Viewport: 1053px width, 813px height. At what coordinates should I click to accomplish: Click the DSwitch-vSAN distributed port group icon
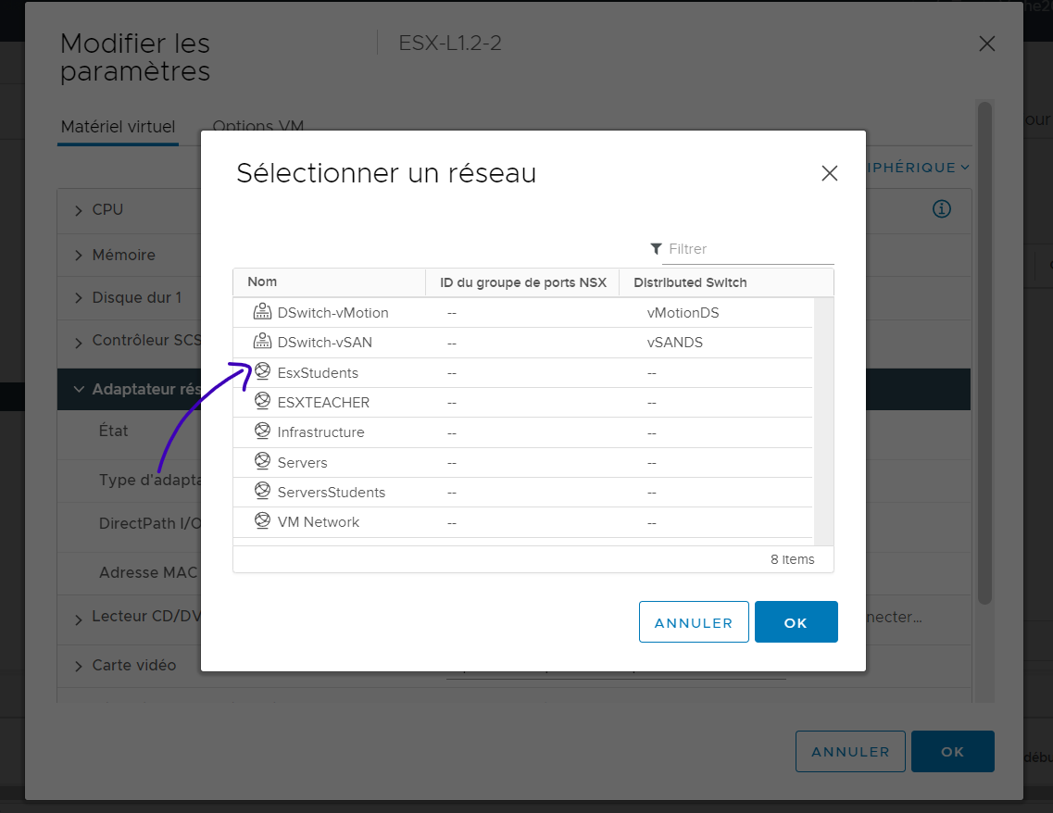point(262,341)
